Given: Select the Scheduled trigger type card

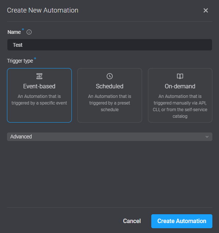Looking at the screenshot, I should (110, 95).
